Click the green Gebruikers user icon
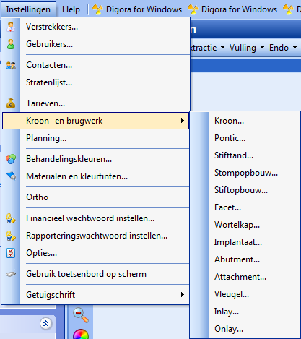 pos(11,44)
